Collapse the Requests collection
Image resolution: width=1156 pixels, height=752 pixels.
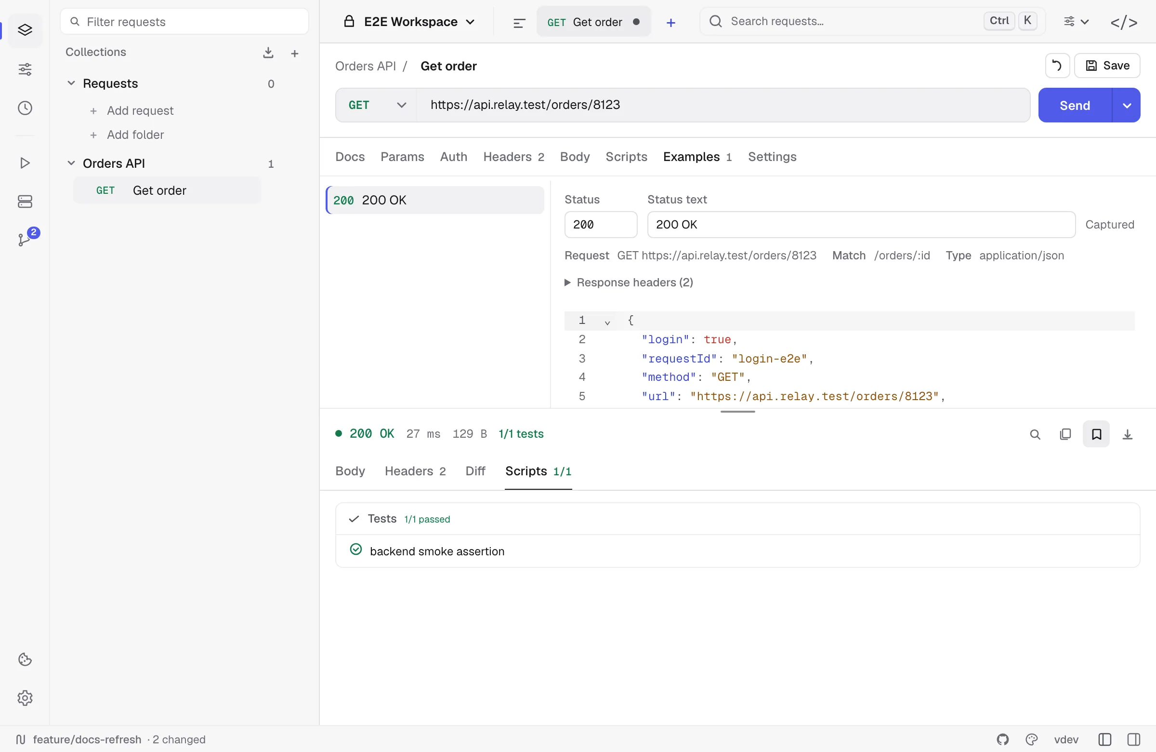(x=71, y=83)
